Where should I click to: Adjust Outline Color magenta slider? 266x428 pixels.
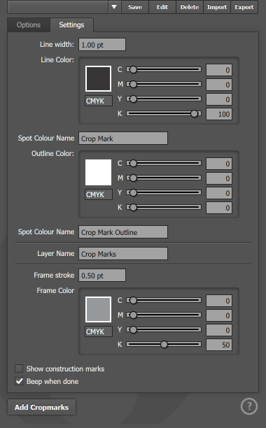pos(164,178)
